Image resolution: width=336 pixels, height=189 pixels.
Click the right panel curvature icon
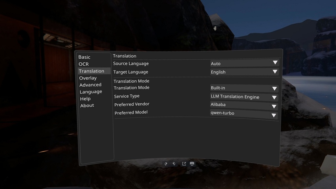click(x=174, y=163)
